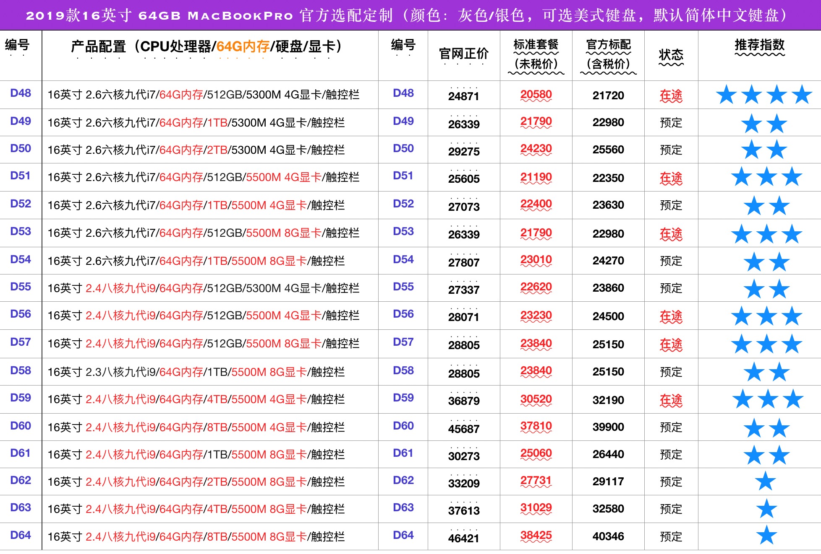
Task: Click the price 27337 in row D55
Action: tap(464, 290)
